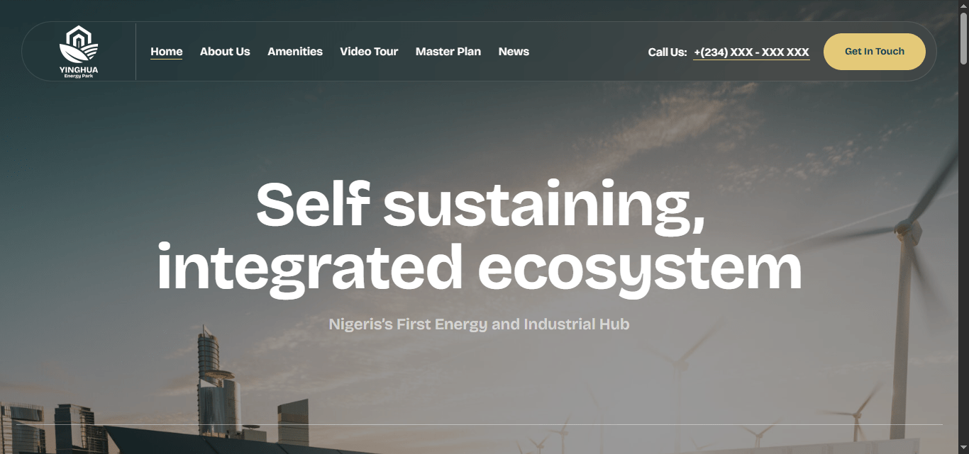
Task: Click the "Call Us:" label
Action: click(x=668, y=52)
